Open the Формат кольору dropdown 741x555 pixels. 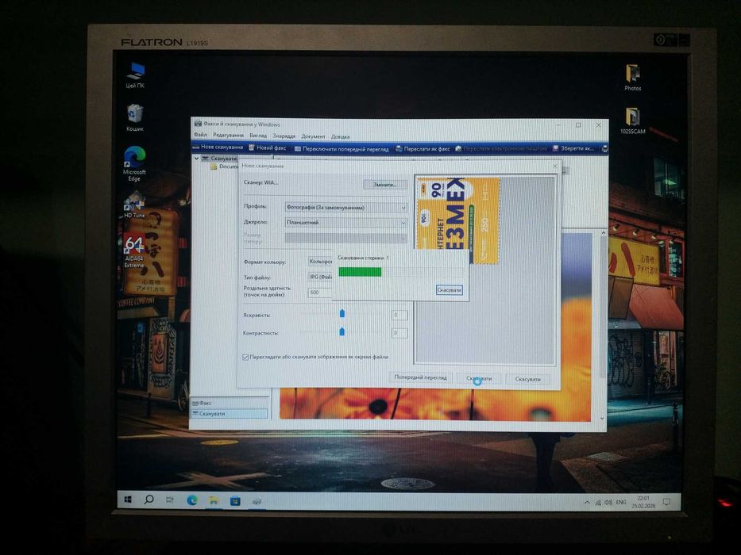[x=320, y=262]
